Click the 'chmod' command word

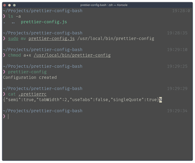click(14, 55)
